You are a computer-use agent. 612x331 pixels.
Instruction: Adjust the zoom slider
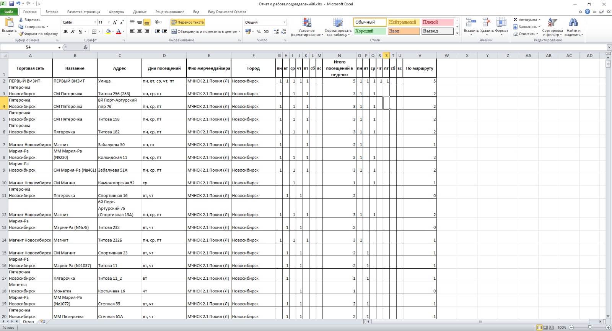click(x=589, y=328)
